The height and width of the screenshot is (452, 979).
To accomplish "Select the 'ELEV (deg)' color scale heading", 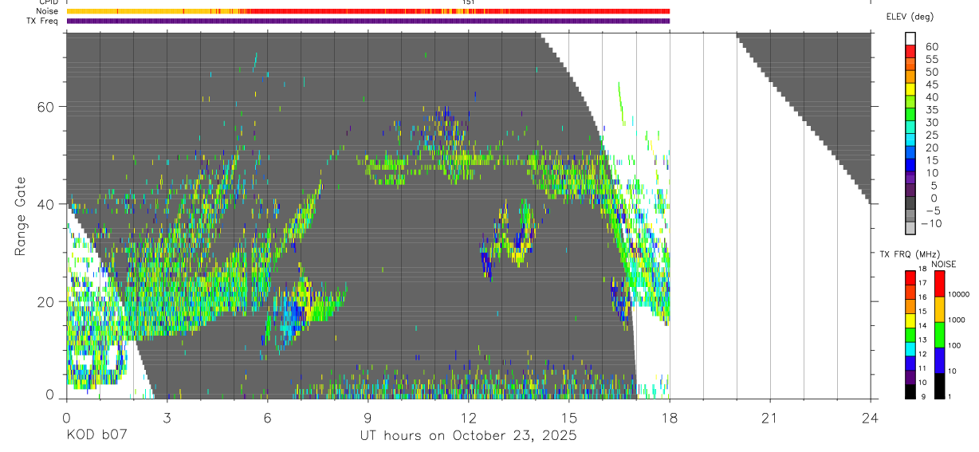I will (910, 17).
